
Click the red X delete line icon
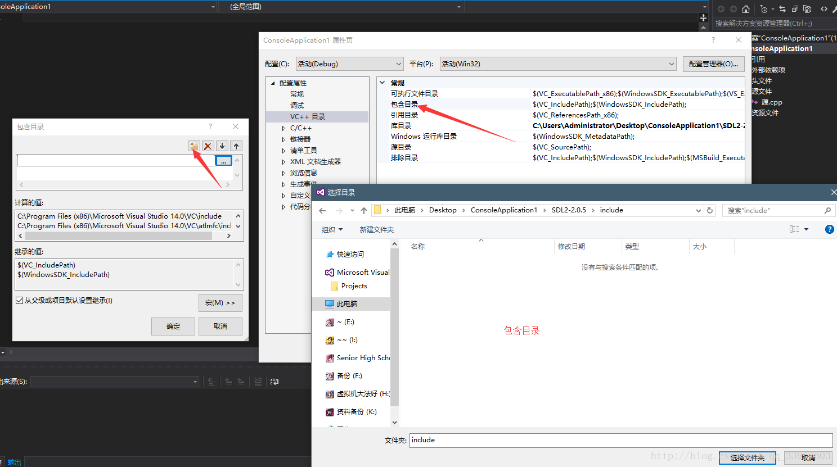click(x=208, y=146)
